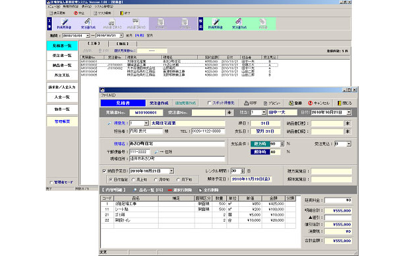
Task: Switch to the 【工事】 tab
Action: [x=94, y=44]
